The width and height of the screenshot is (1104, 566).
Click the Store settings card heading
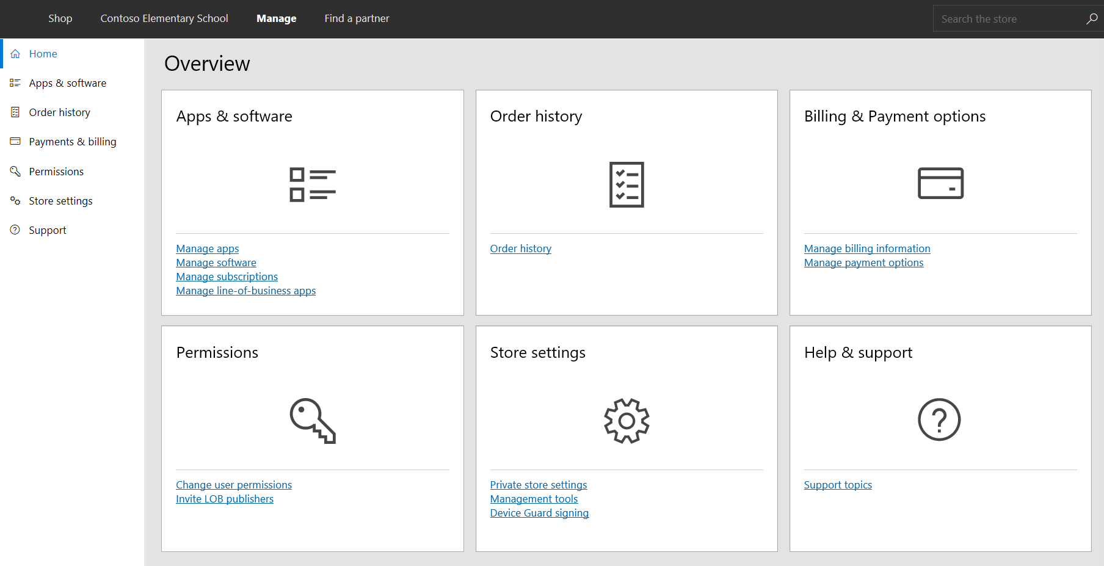tap(538, 352)
